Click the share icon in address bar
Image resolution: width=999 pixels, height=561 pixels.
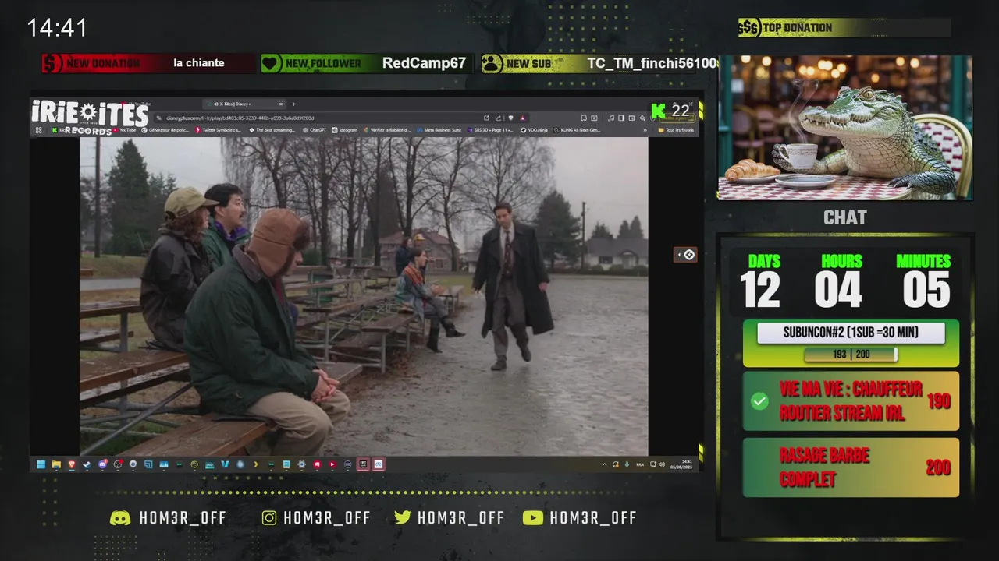click(498, 118)
